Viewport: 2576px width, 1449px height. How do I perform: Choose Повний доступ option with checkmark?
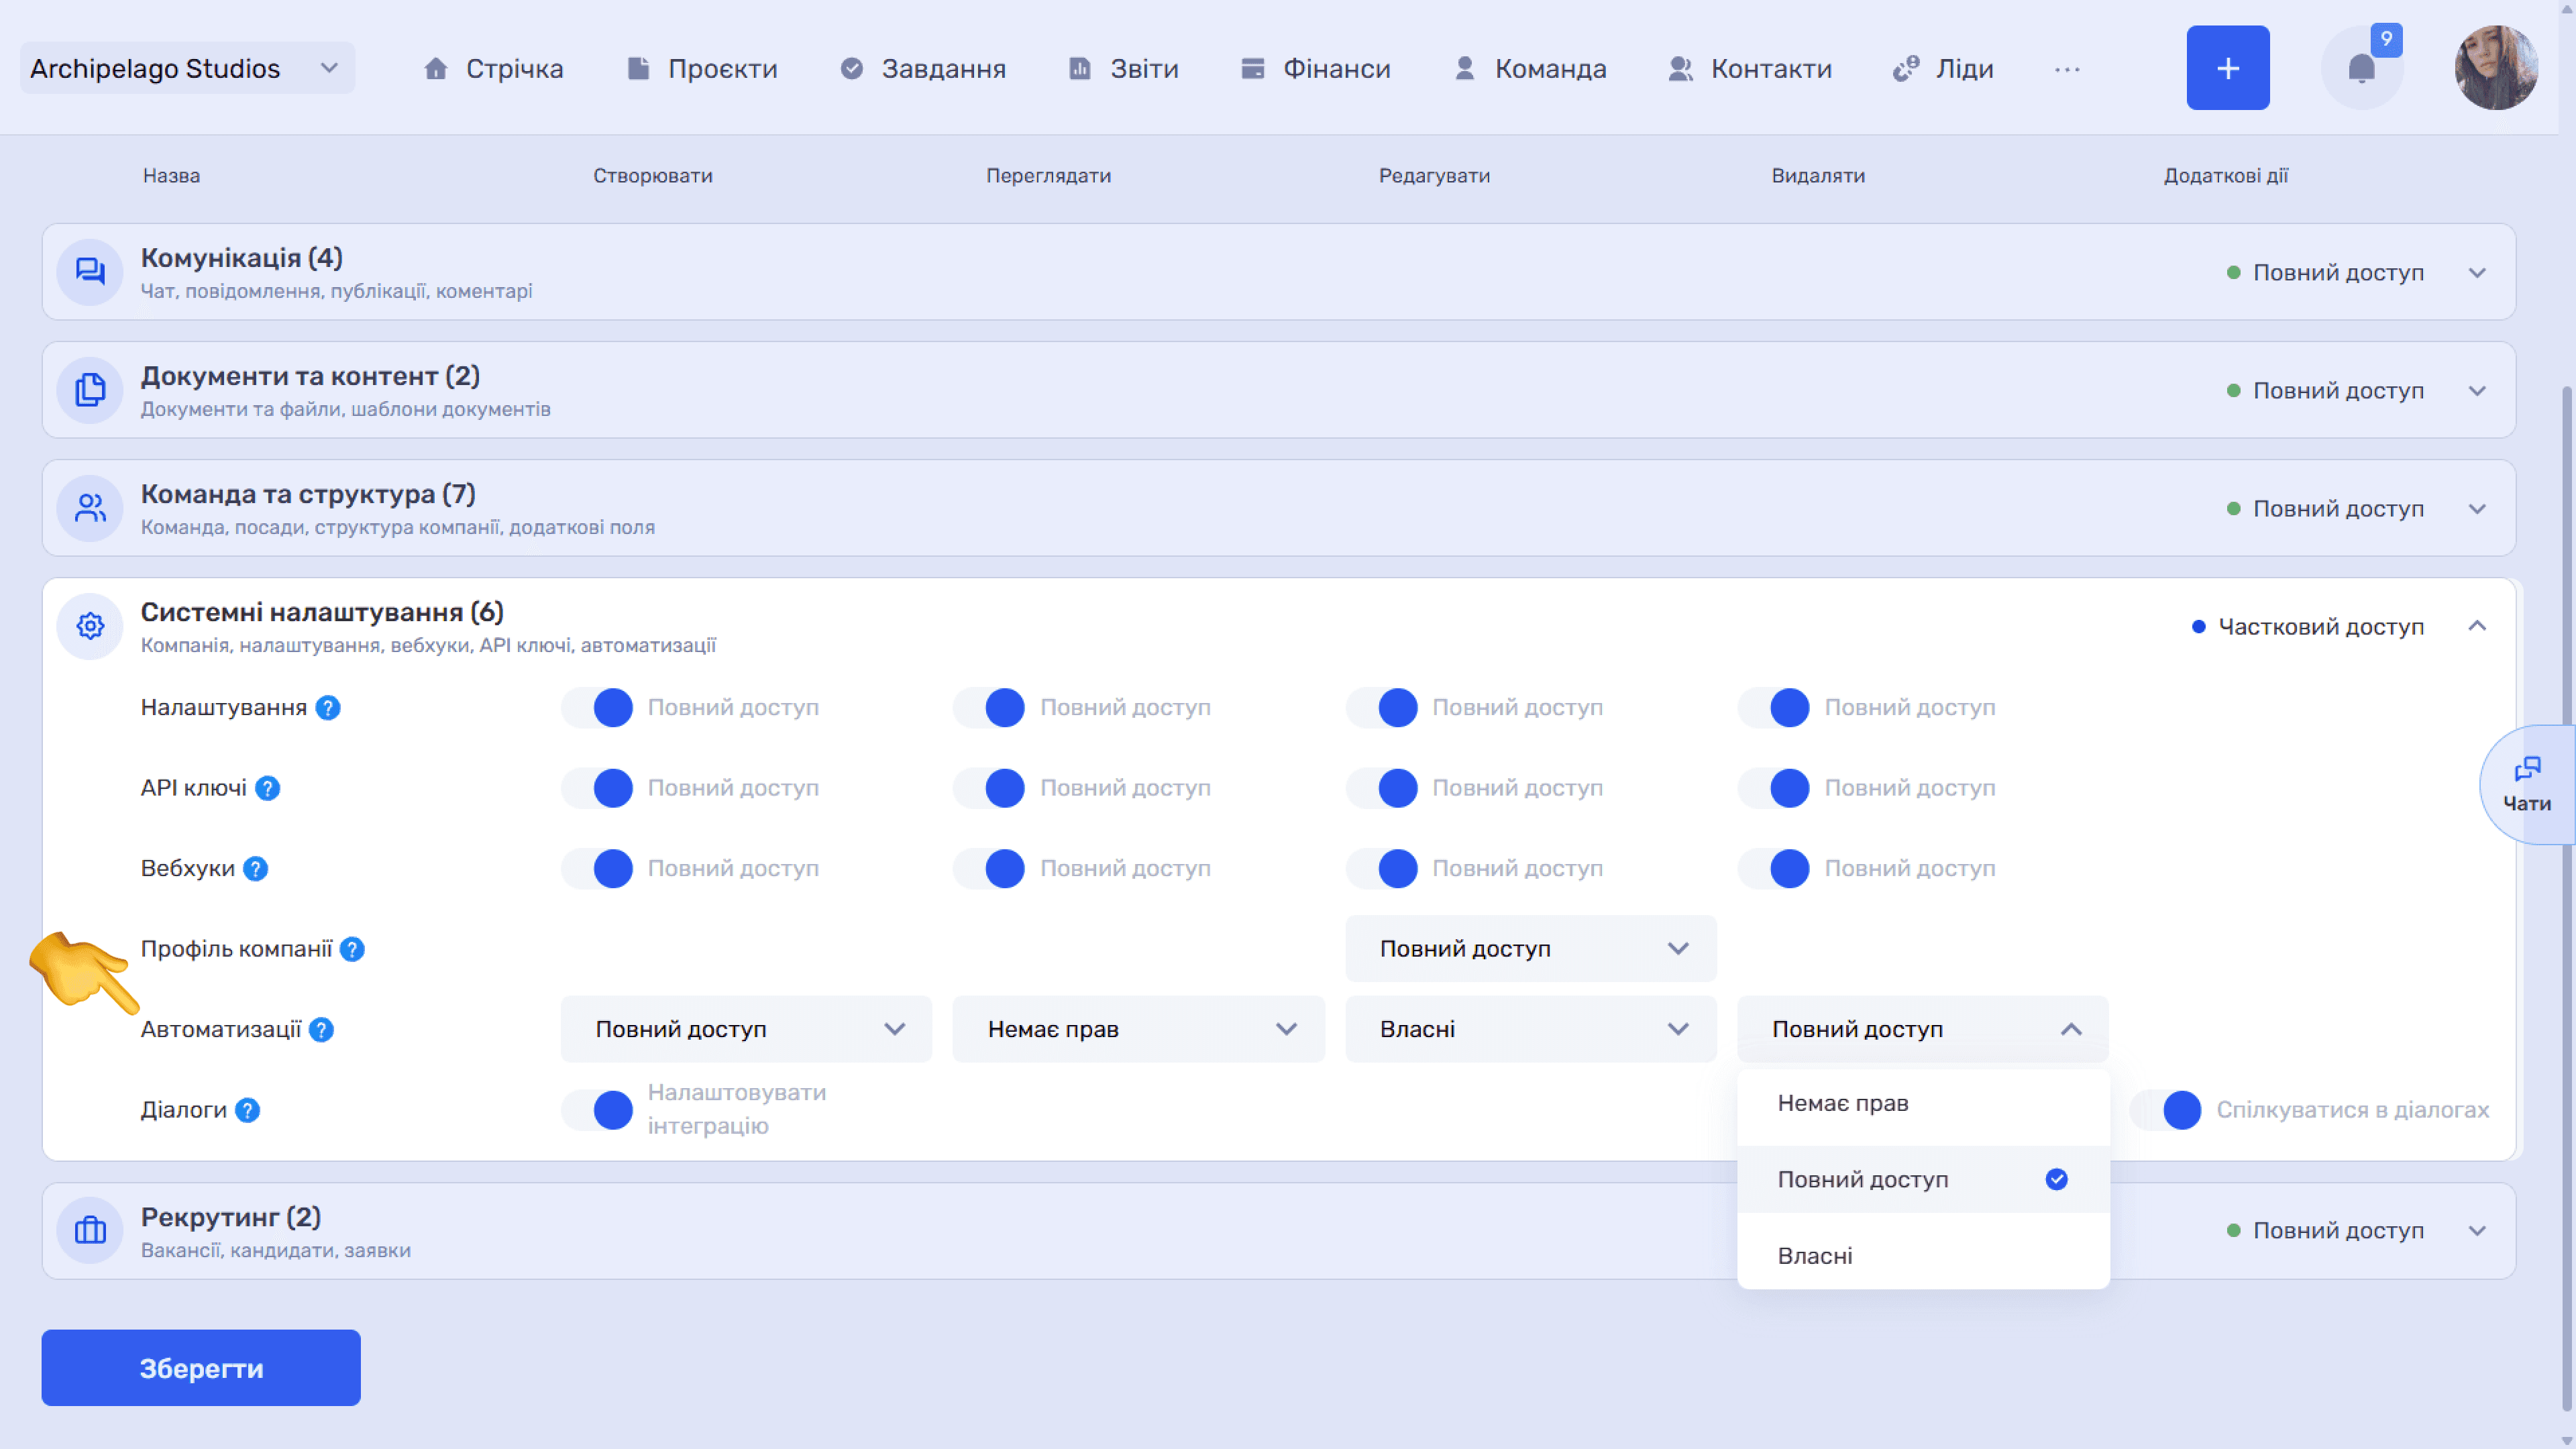(1923, 1180)
